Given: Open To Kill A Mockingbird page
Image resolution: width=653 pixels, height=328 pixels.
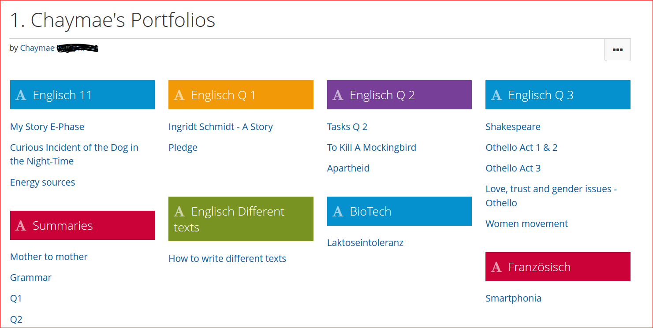Looking at the screenshot, I should 372,148.
